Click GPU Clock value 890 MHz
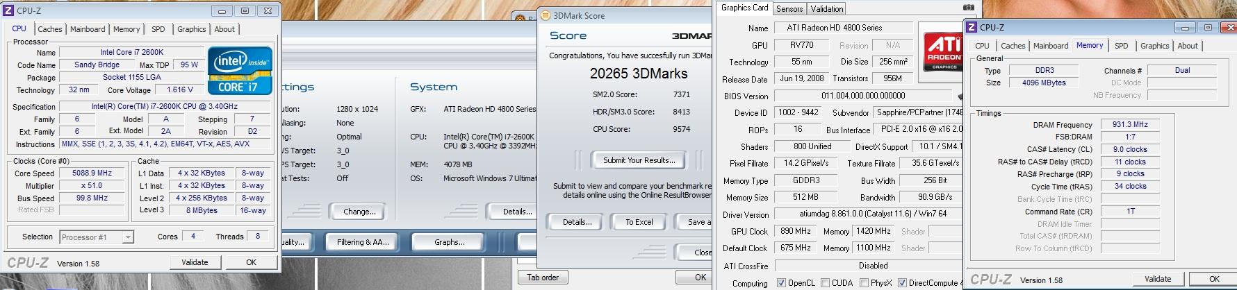 [796, 232]
